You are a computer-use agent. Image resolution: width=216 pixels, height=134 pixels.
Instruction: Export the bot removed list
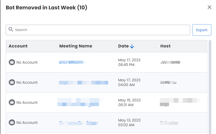click(202, 30)
